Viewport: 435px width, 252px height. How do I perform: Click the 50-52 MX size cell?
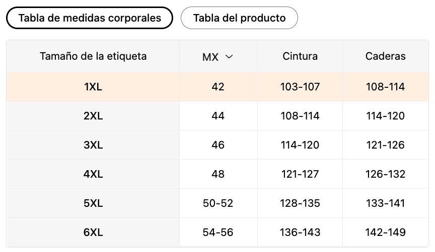pos(218,203)
